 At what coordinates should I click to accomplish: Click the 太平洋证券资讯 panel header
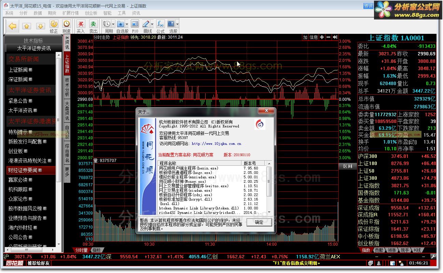pos(34,48)
